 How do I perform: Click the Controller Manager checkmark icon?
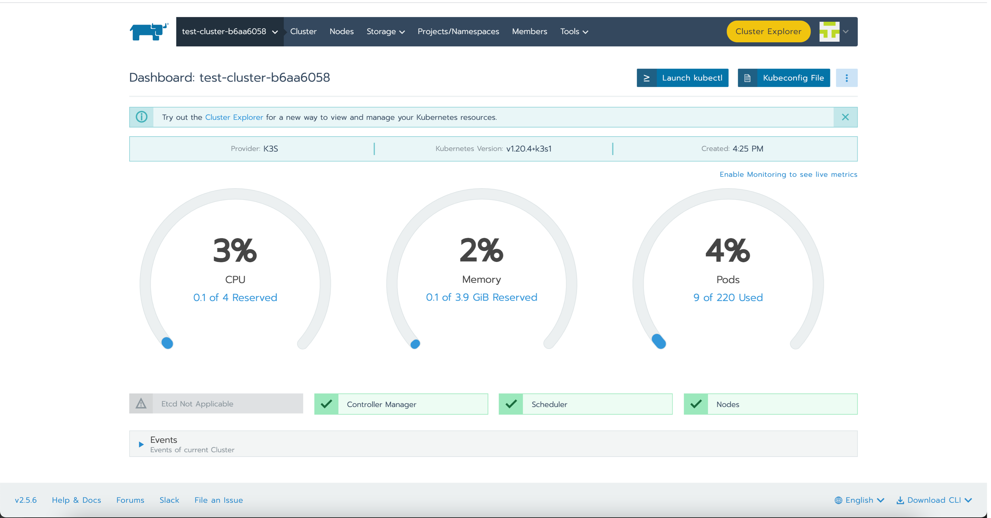pos(326,404)
